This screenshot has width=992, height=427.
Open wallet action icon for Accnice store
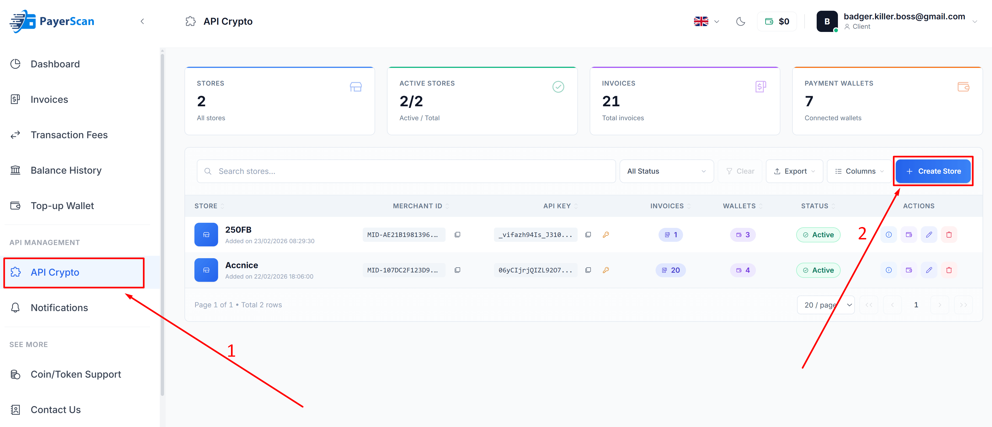(x=909, y=270)
